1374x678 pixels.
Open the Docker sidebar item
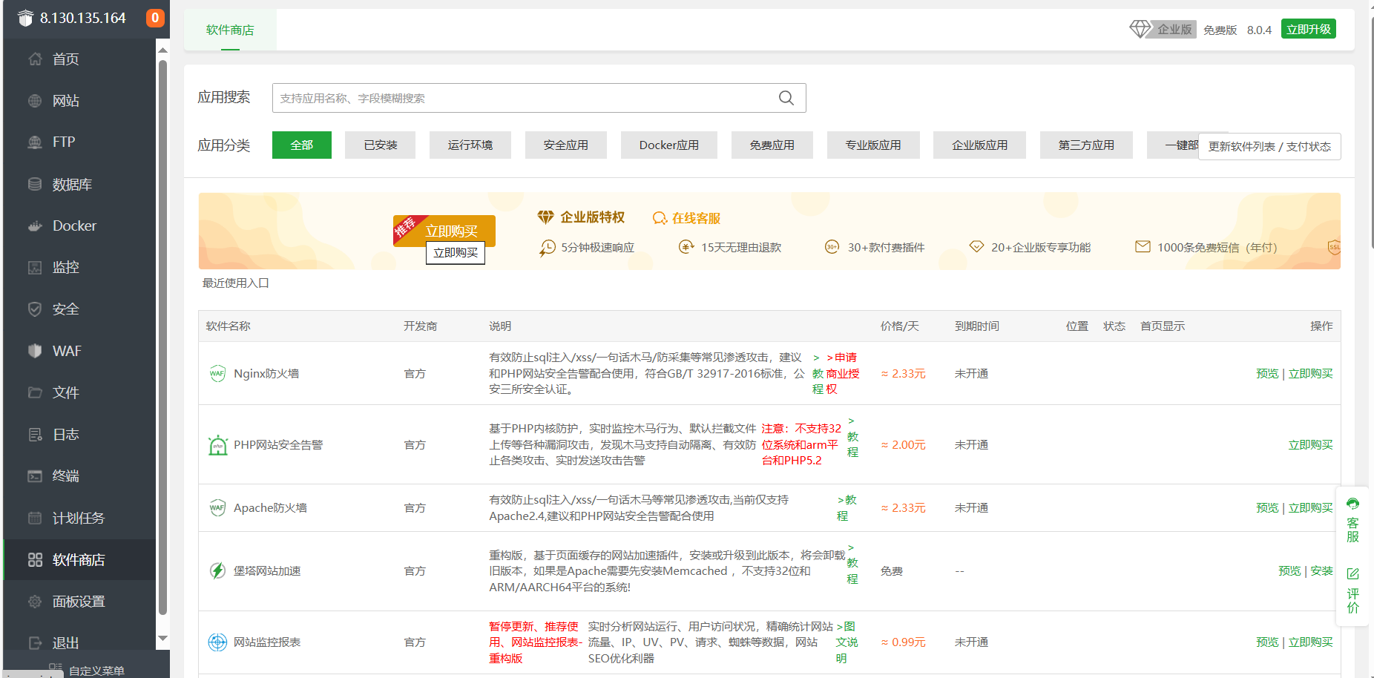(74, 226)
